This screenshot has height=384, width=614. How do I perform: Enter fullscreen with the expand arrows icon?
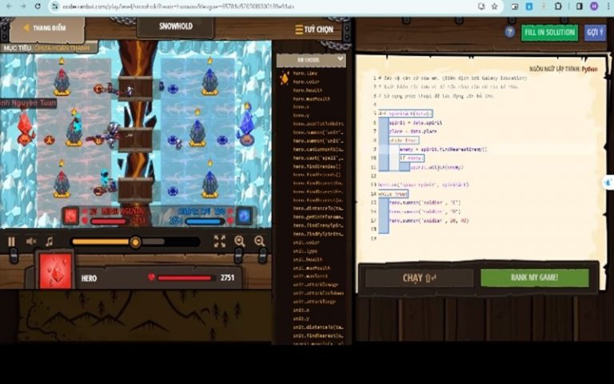pyautogui.click(x=220, y=242)
